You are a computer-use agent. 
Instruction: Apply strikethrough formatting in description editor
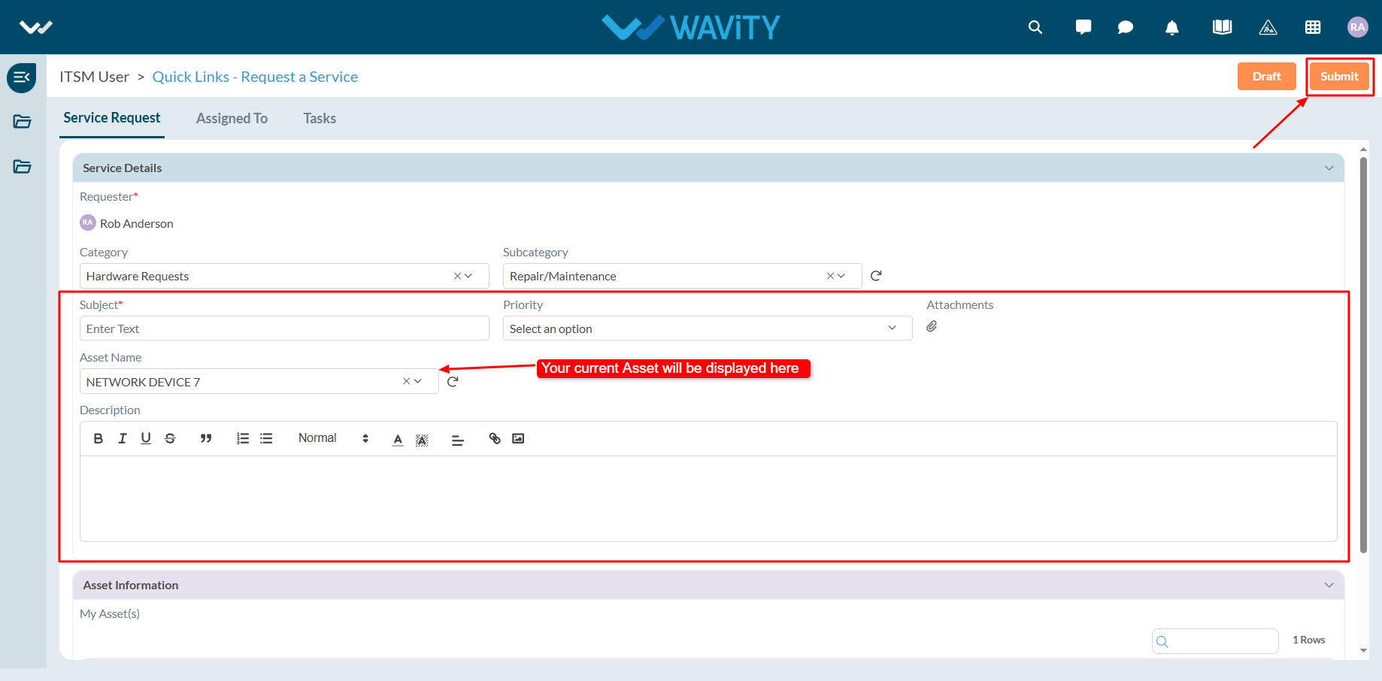pos(170,438)
